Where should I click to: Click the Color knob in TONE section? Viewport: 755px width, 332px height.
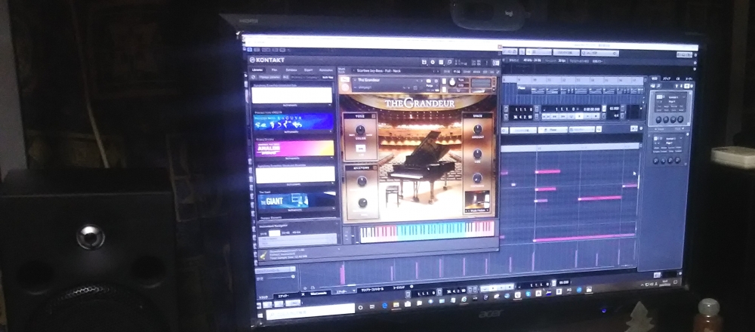pos(360,130)
